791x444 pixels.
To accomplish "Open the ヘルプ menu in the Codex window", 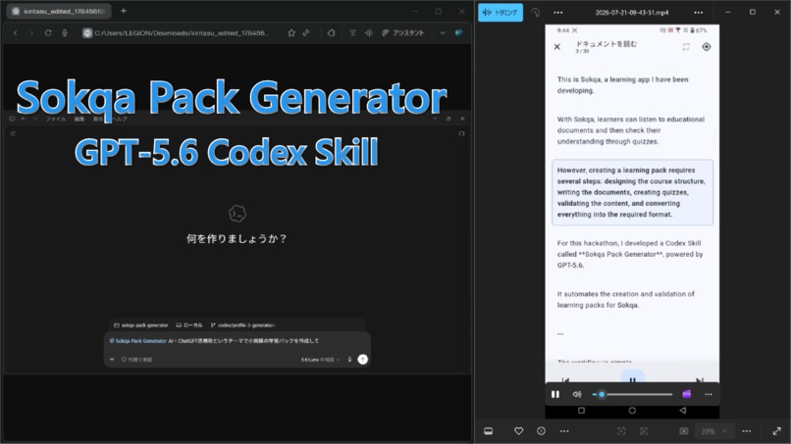I will (120, 119).
